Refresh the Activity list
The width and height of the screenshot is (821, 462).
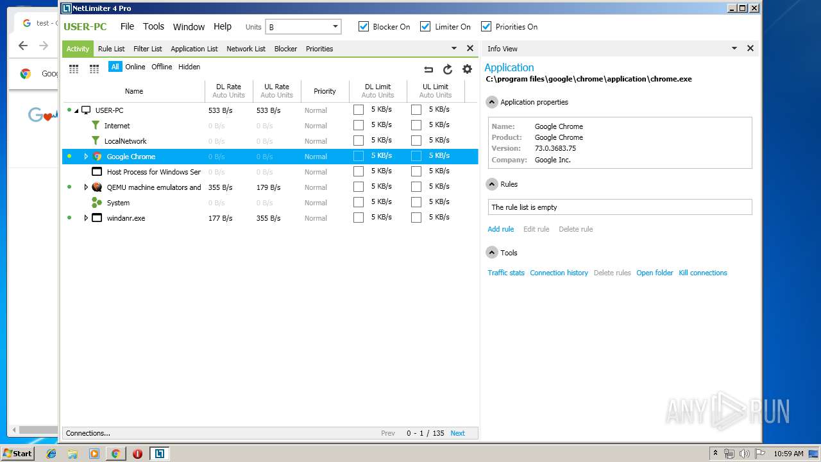[x=448, y=69]
